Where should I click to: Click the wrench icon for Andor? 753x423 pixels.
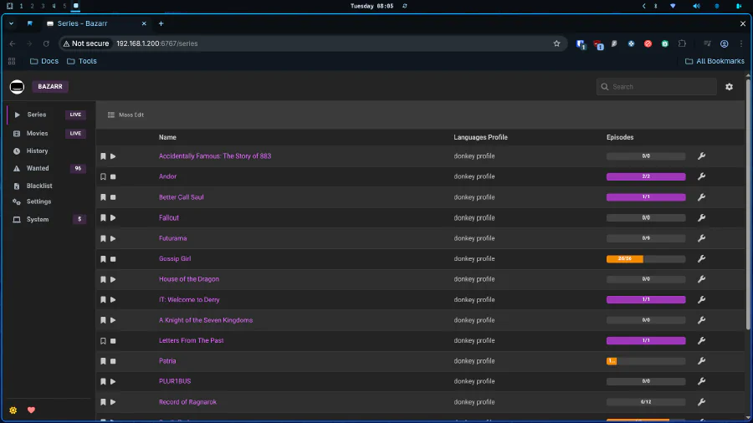[701, 176]
